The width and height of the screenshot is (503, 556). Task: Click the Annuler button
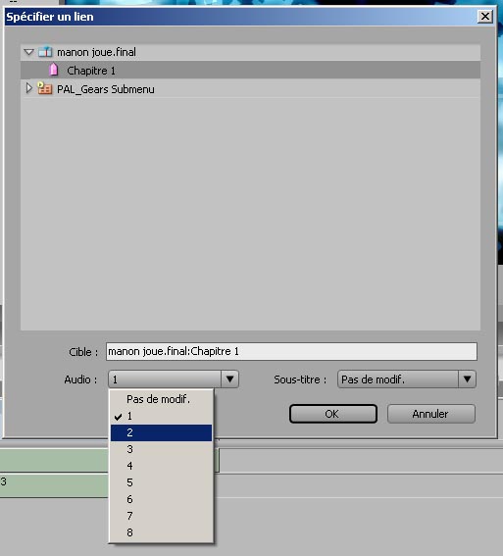[x=431, y=414]
